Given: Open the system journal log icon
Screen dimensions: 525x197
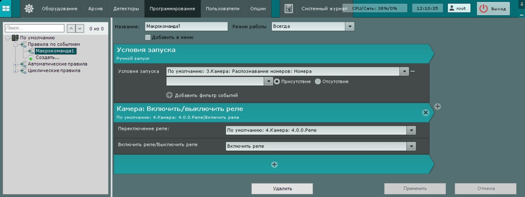Looking at the screenshot, I should tap(288, 8).
